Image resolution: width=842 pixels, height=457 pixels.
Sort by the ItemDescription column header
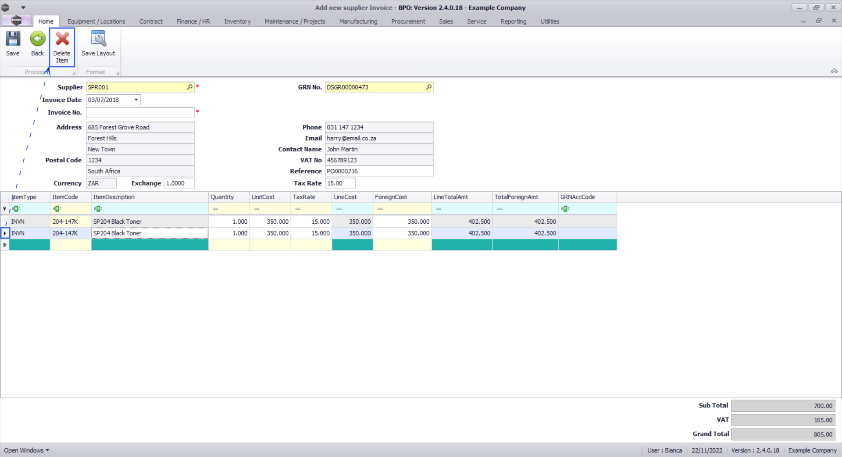point(150,197)
